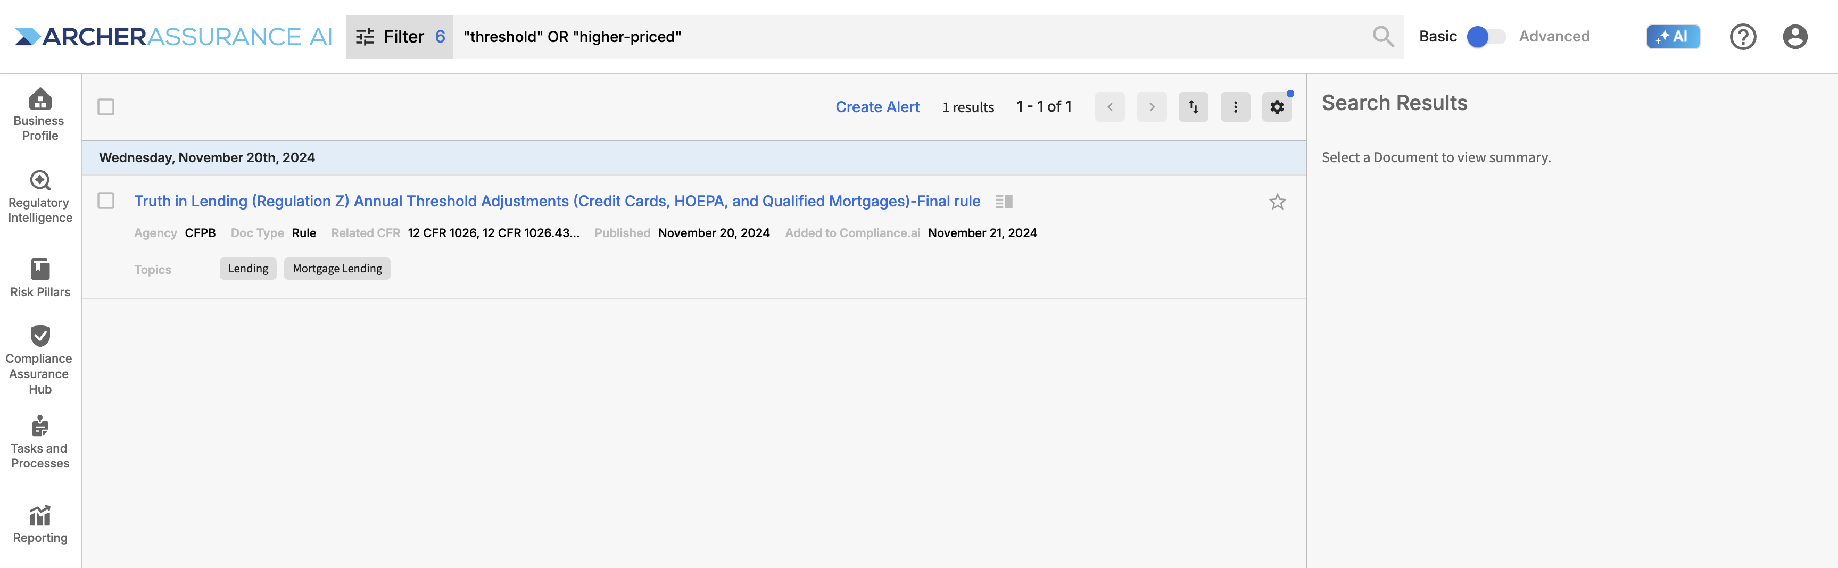Screen dimensions: 1838x568
Task: Go to Risk Pillars section
Action: coord(40,278)
